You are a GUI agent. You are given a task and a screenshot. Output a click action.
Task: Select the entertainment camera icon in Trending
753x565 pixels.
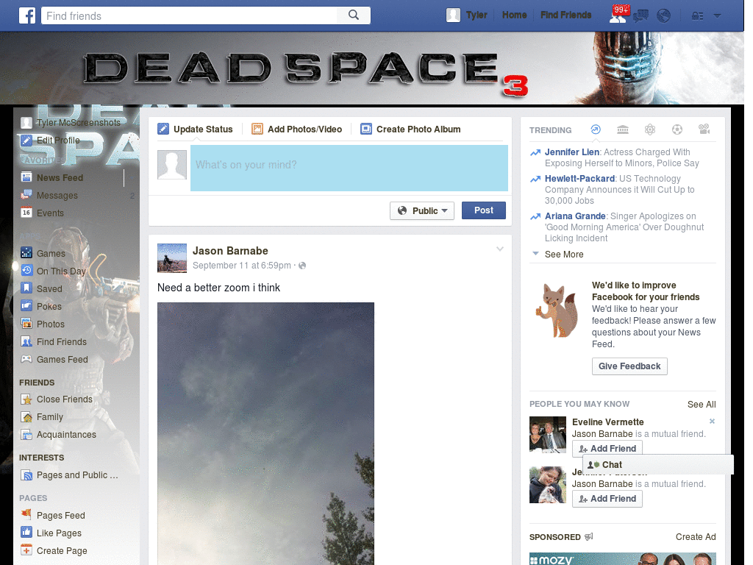tap(704, 129)
